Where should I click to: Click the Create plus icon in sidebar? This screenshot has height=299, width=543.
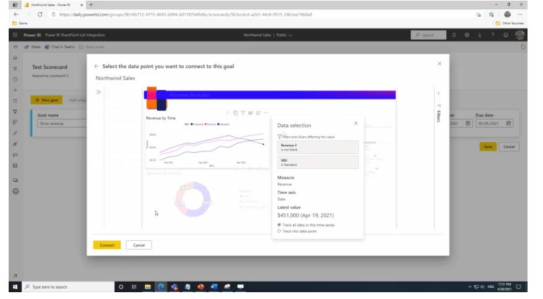pos(15,90)
